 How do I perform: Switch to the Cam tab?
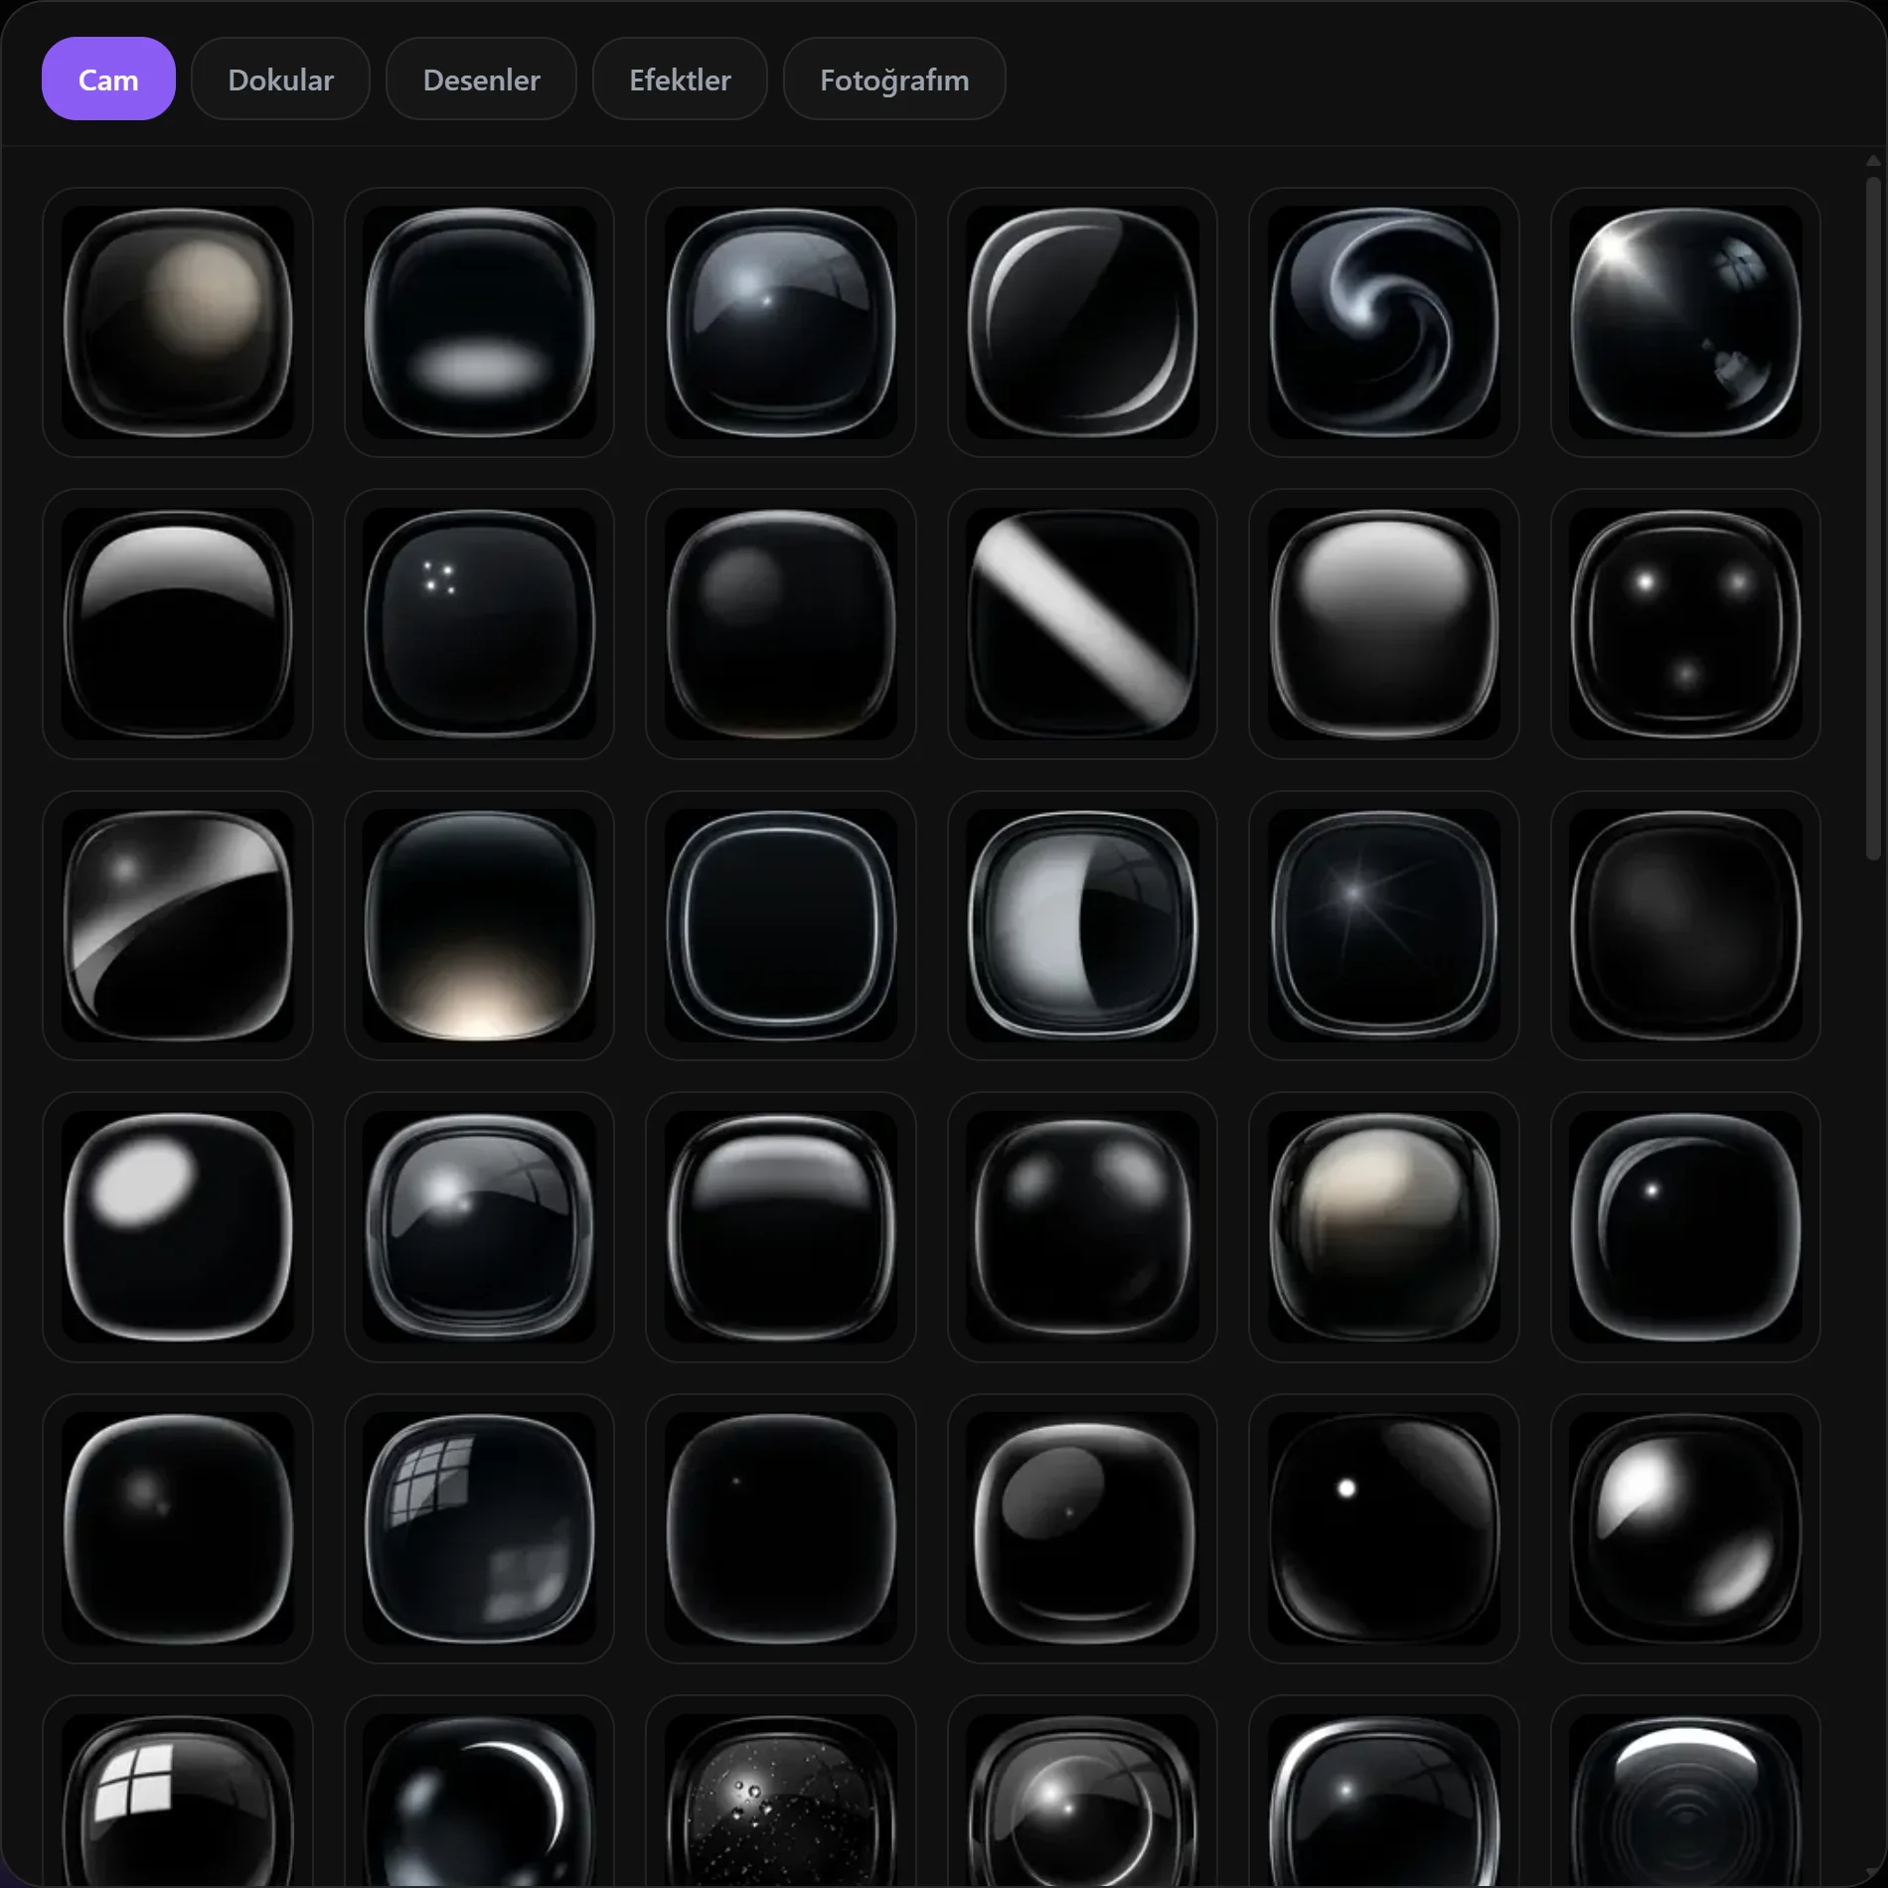click(108, 79)
